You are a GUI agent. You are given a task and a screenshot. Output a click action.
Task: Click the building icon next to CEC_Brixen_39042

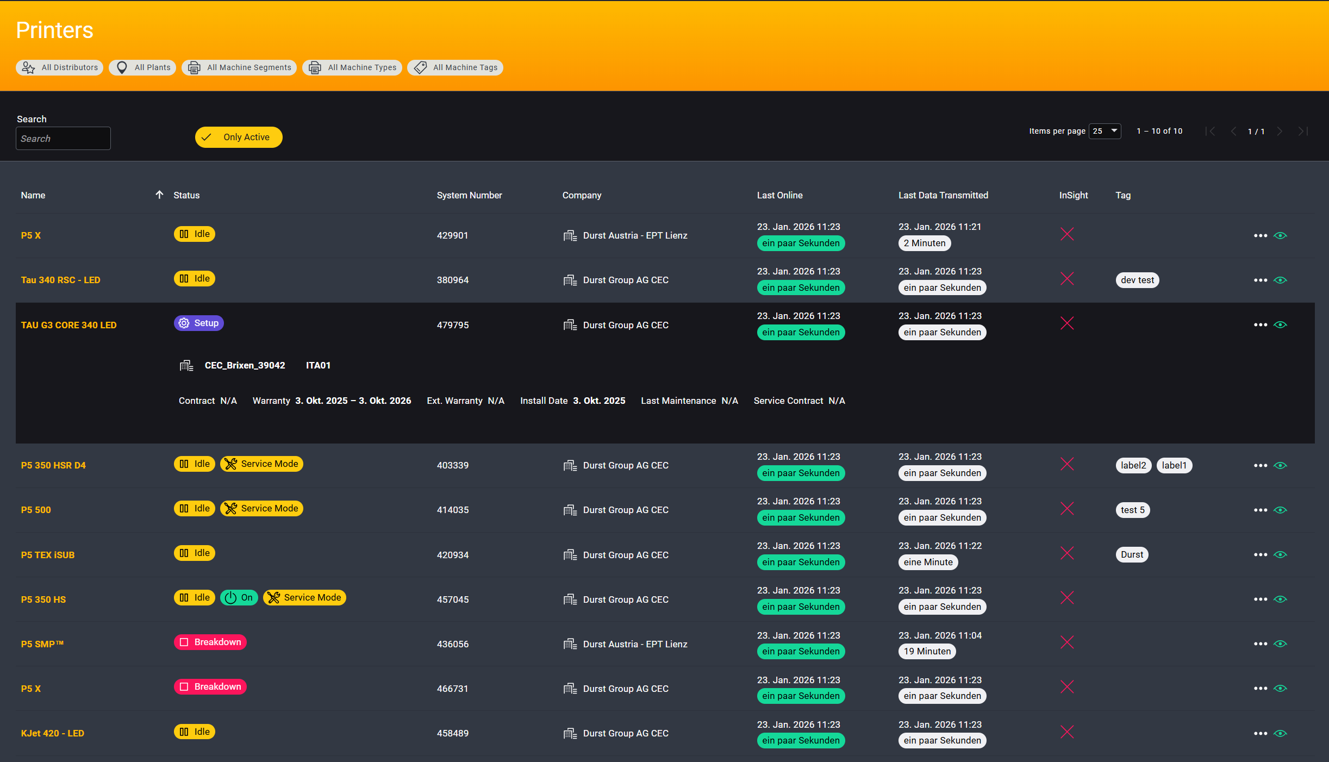(x=186, y=366)
